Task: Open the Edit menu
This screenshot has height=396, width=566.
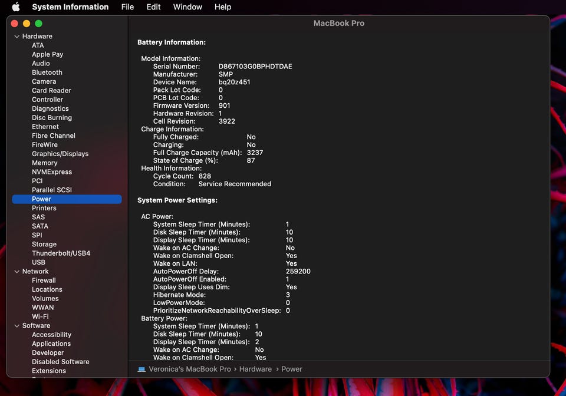Action: [153, 7]
